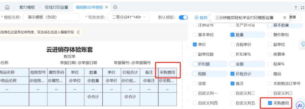Edit the 模板名称 input field
305x109 pixels.
(51, 17)
